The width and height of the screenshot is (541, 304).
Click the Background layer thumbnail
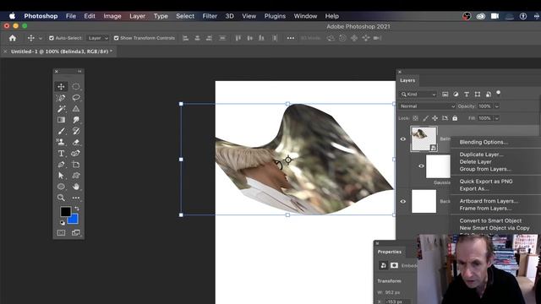click(x=424, y=201)
